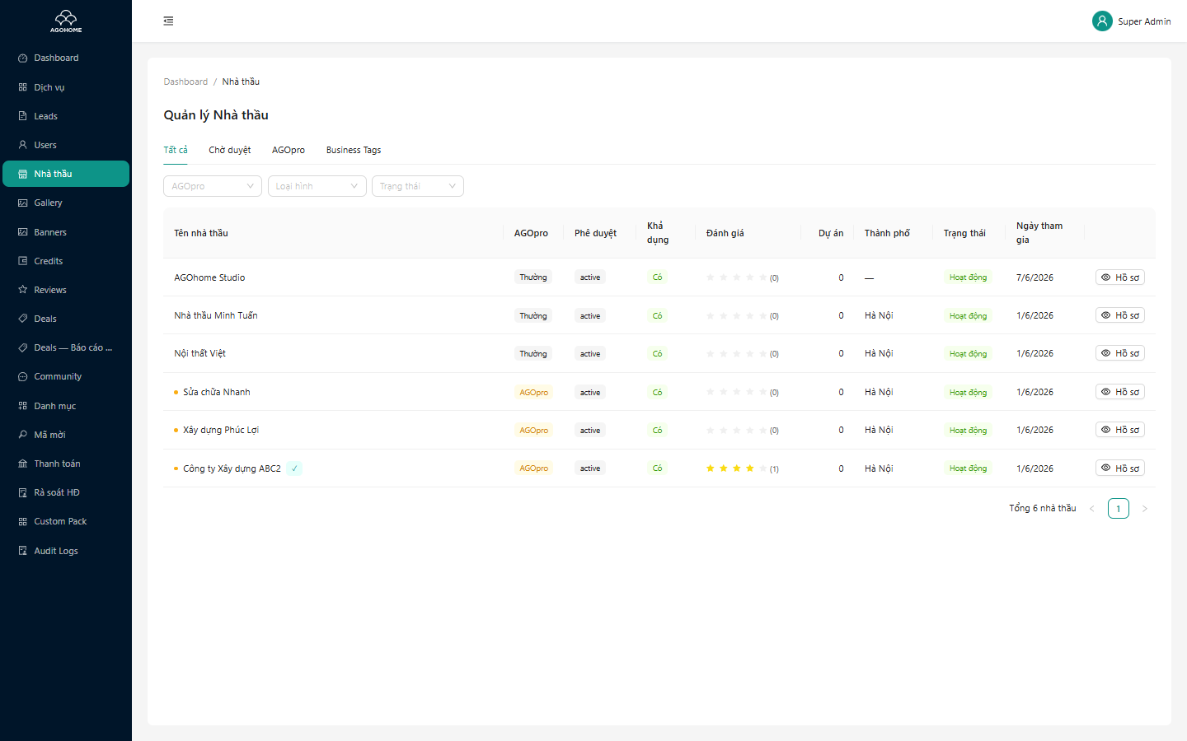Click the Thường tag in AGOhome Studio row
Screen dimensions: 1187x741
coord(533,277)
